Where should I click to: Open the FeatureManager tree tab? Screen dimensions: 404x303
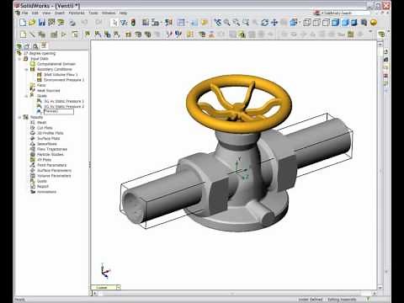click(19, 46)
